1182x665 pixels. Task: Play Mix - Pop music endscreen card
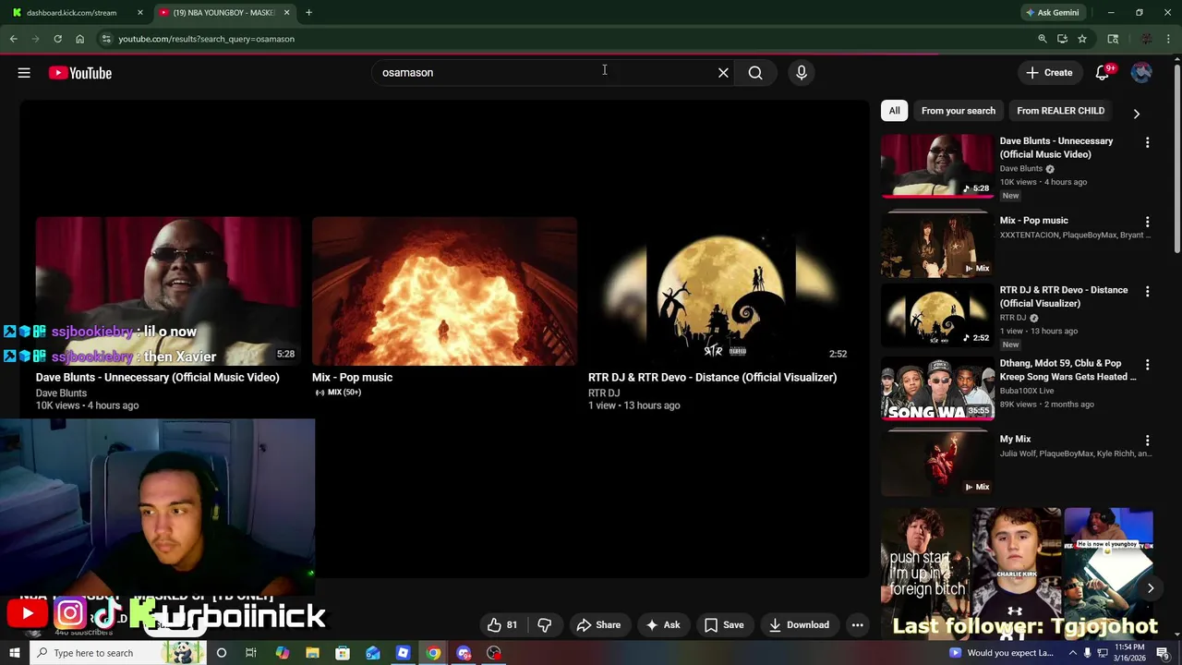click(444, 291)
